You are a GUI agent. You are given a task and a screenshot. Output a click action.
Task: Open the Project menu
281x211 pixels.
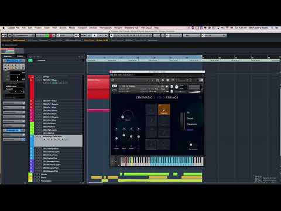click(x=38, y=28)
